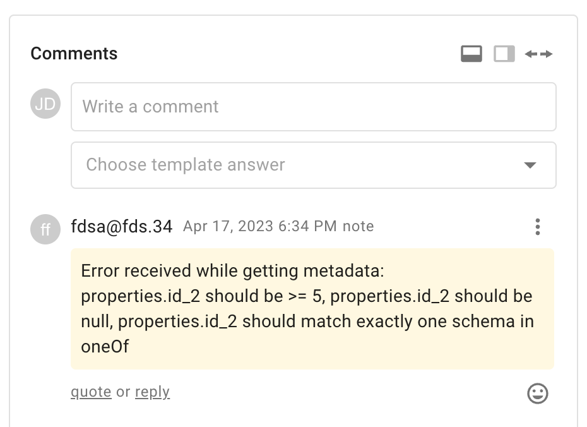Click the Error received while getting metadata line
This screenshot has height=427, width=587.
pos(233,271)
